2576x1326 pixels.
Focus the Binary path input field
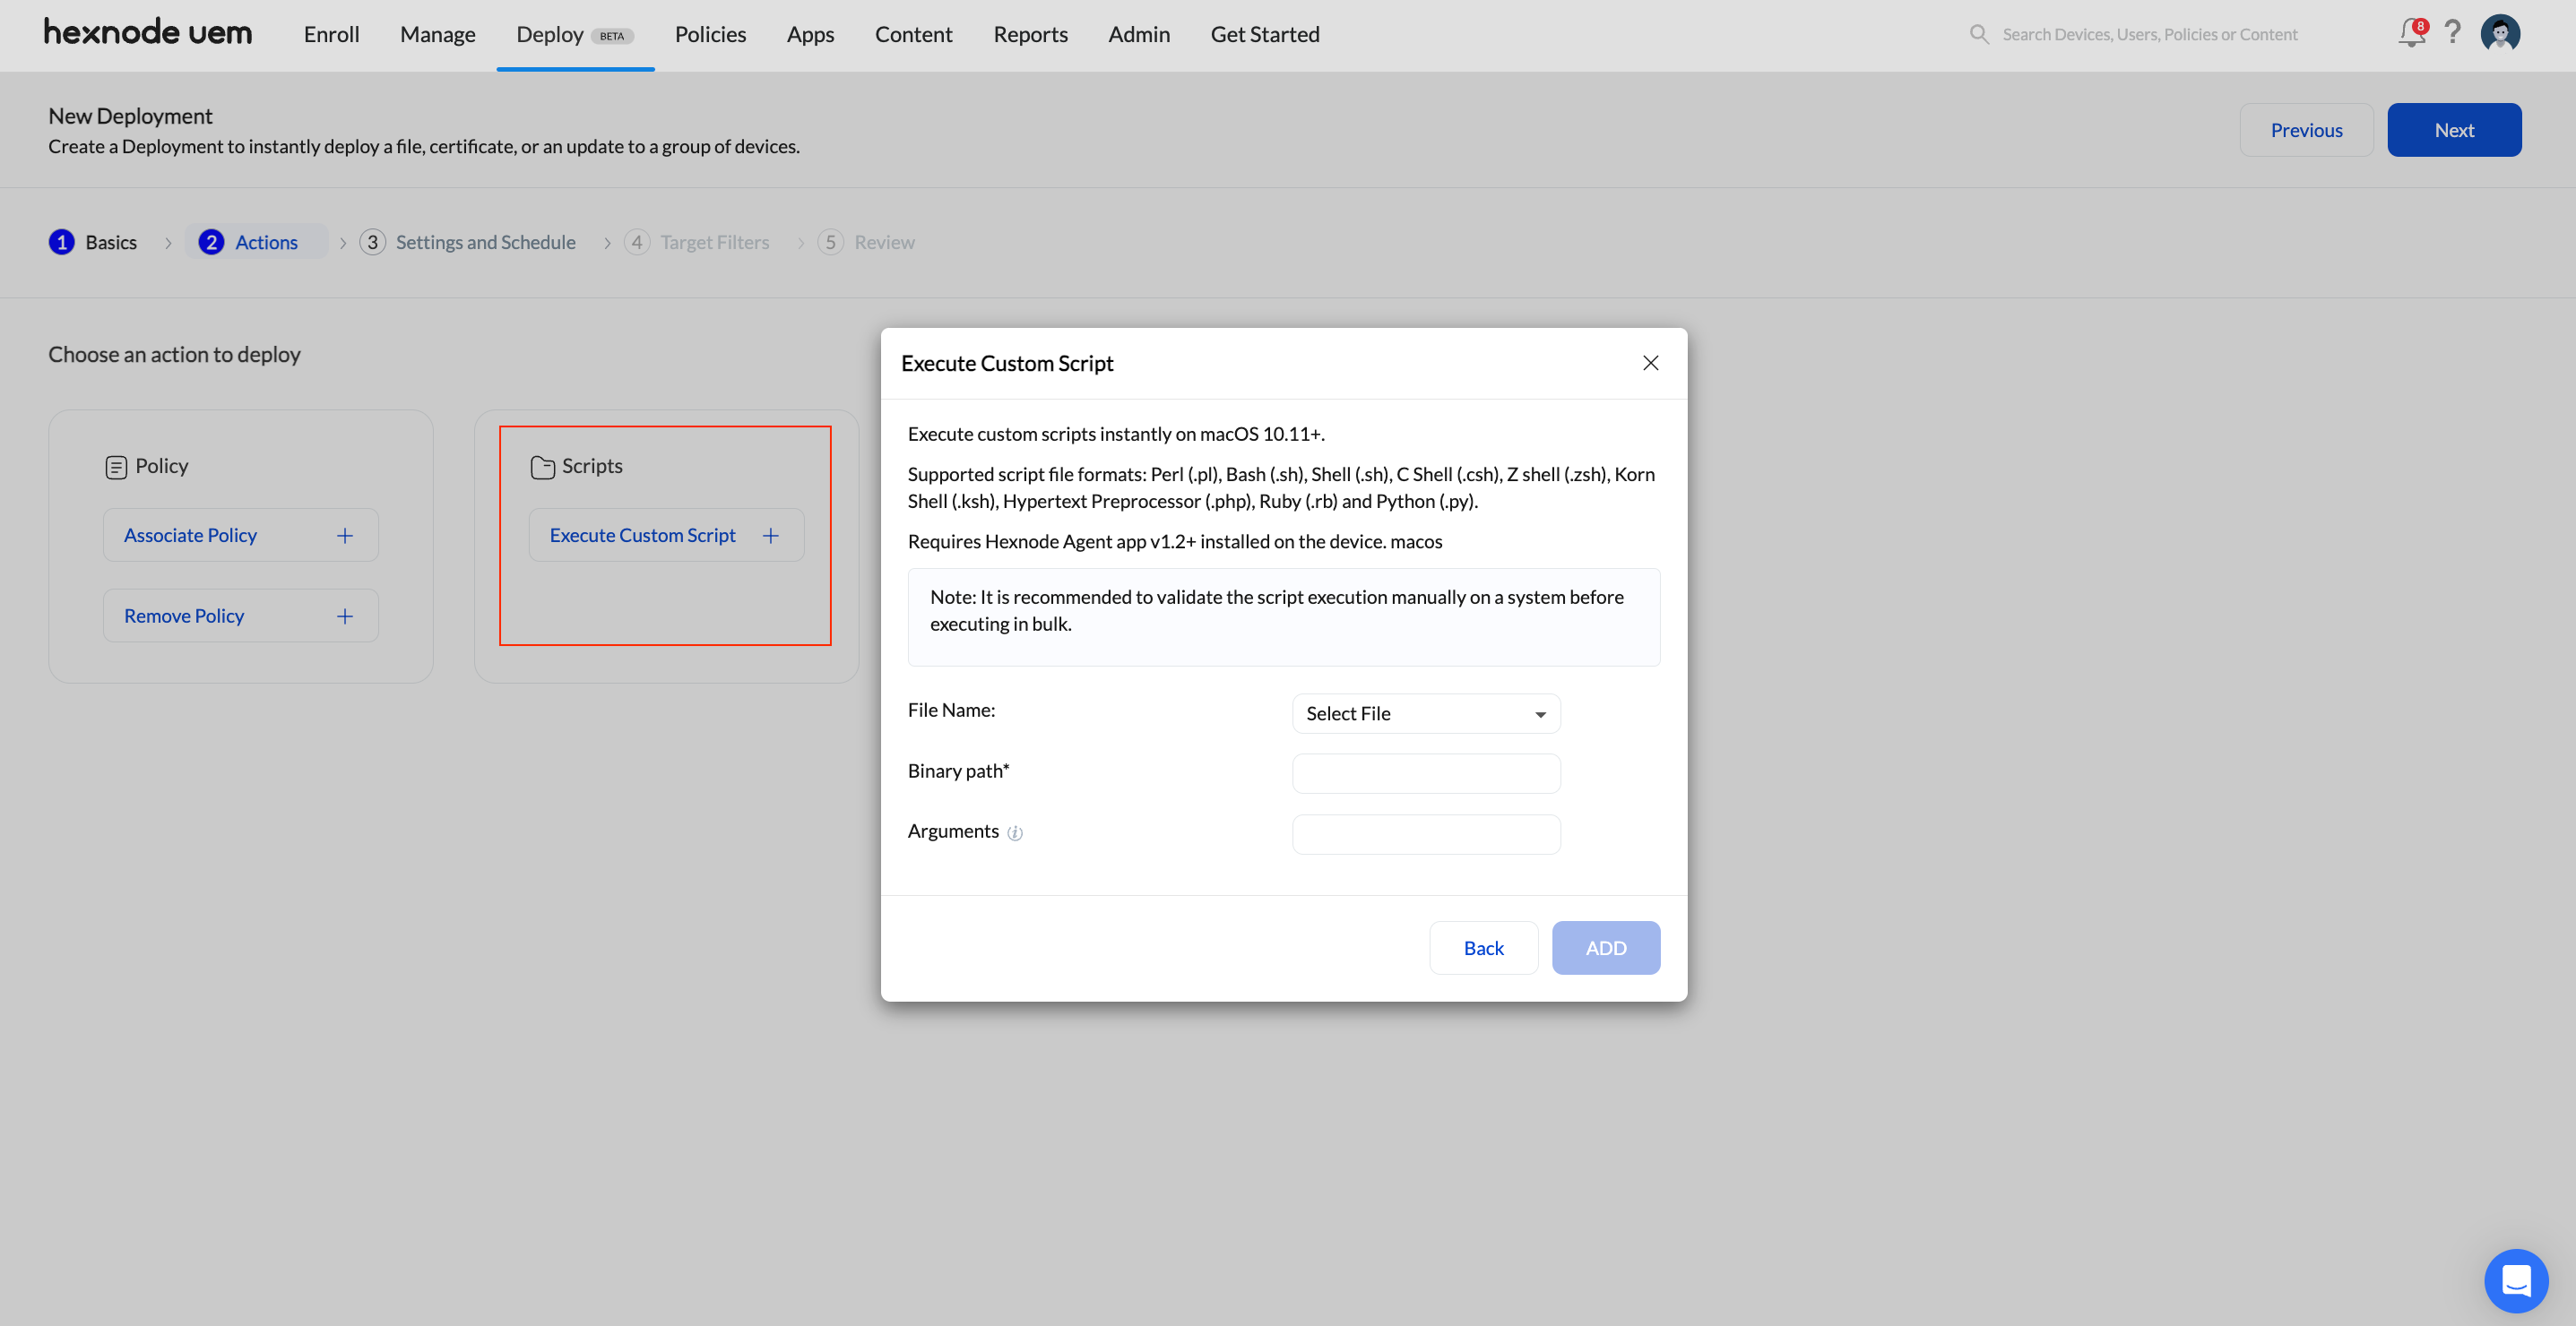point(1426,773)
